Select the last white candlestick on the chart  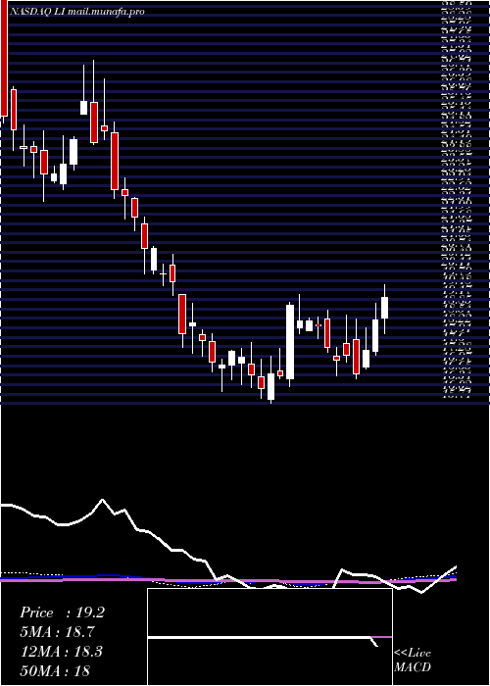[384, 310]
